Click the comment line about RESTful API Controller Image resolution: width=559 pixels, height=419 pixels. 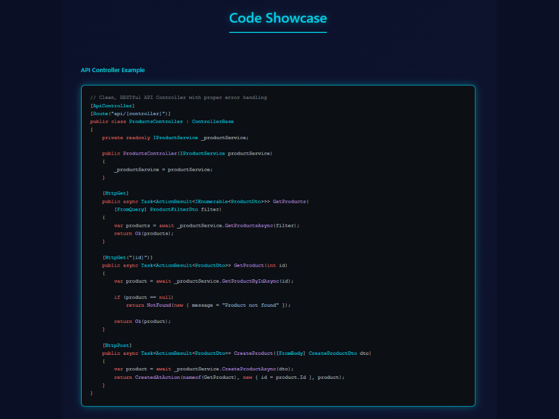pyautogui.click(x=178, y=98)
